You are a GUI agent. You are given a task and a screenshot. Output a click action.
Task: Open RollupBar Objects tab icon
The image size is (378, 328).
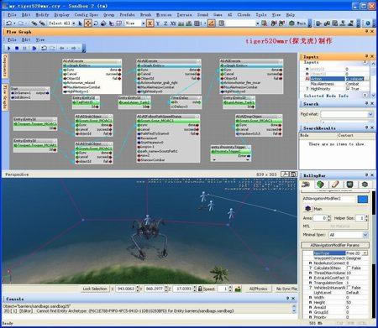306,184
